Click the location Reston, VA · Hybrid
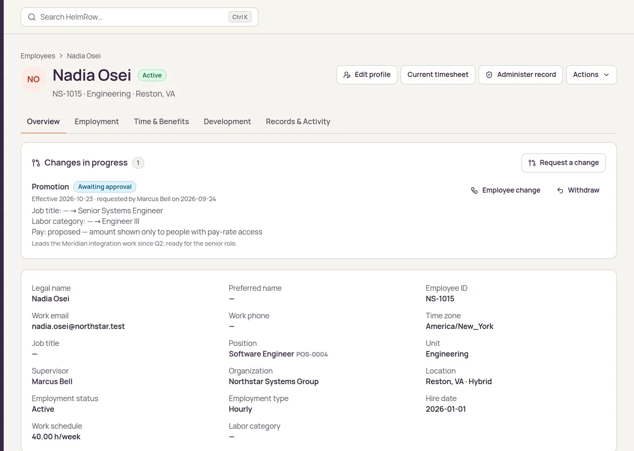This screenshot has width=634, height=451. coord(459,381)
